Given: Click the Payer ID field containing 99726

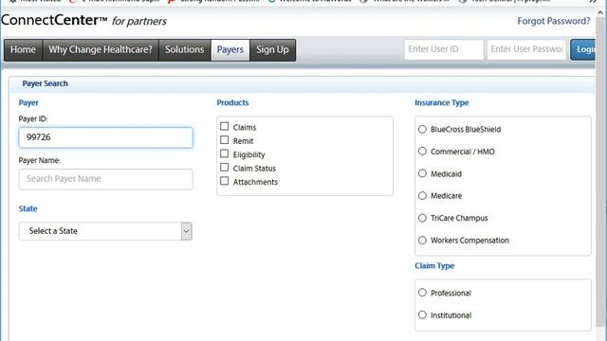Looking at the screenshot, I should tap(105, 137).
